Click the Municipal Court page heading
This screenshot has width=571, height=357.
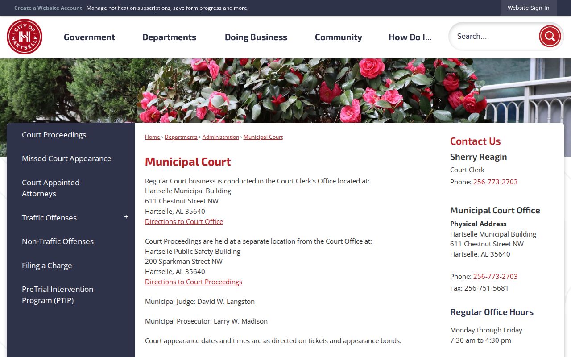click(188, 162)
